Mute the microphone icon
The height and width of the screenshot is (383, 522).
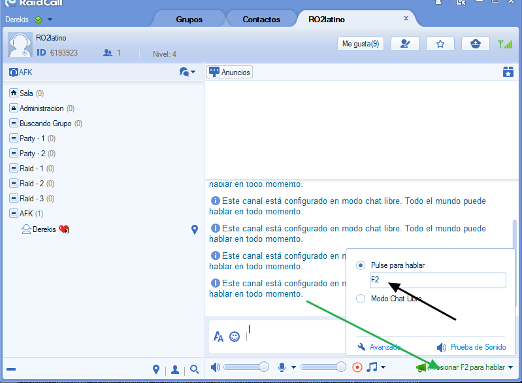pos(282,367)
